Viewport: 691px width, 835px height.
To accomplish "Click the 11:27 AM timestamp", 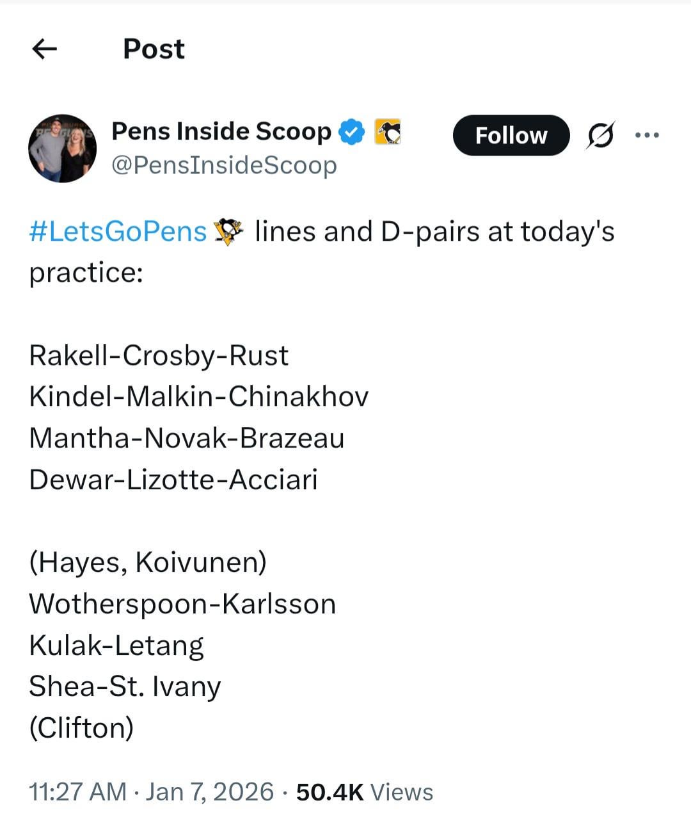I will pyautogui.click(x=77, y=791).
